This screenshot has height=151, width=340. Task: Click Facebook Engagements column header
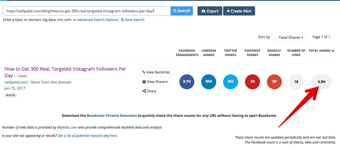tap(187, 53)
